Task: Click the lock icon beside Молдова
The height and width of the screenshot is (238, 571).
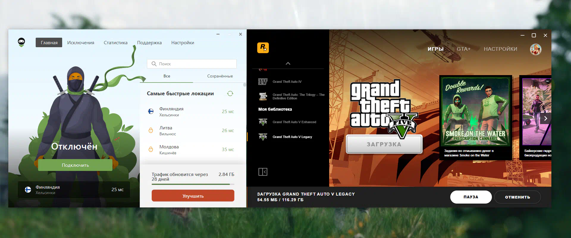Action: (x=151, y=149)
